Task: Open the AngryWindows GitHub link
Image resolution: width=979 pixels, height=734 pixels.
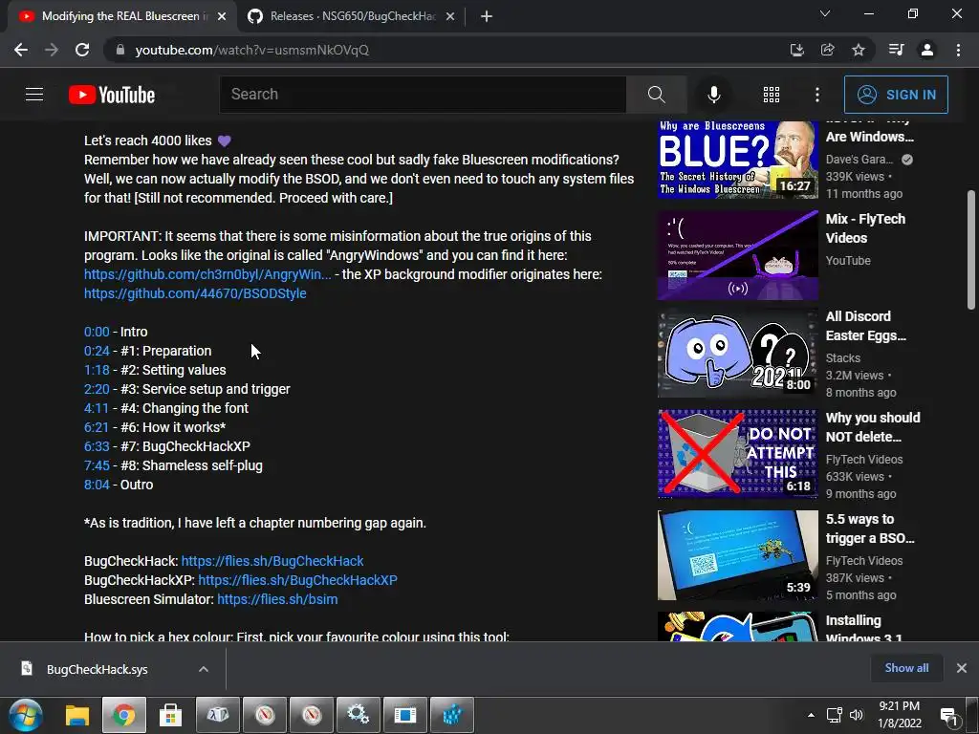Action: click(x=207, y=274)
